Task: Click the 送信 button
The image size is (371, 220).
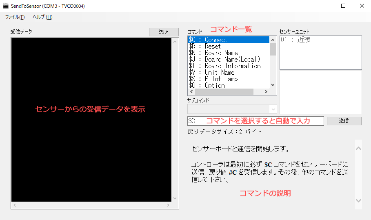Action: coord(344,121)
